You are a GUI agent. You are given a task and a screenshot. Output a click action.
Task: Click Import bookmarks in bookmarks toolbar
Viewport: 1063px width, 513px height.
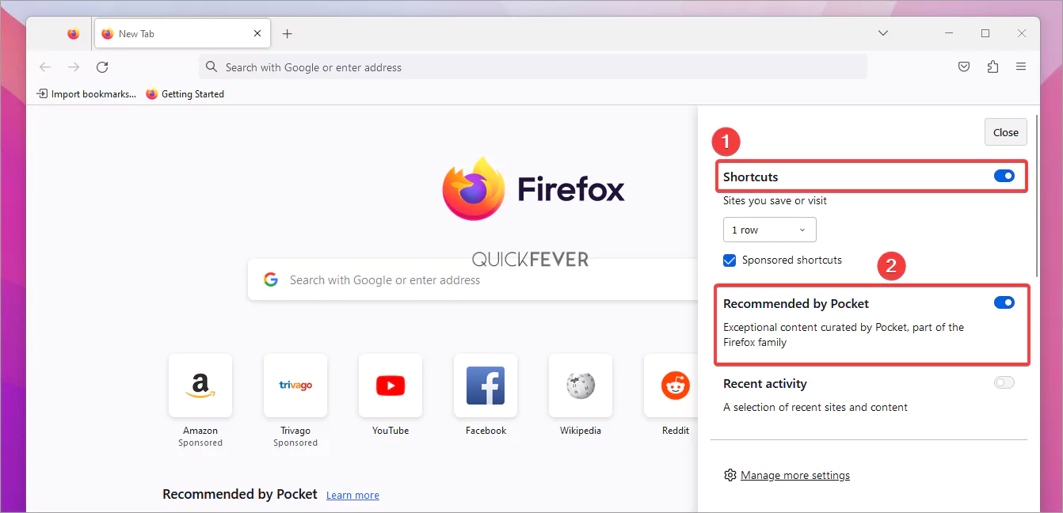[86, 94]
